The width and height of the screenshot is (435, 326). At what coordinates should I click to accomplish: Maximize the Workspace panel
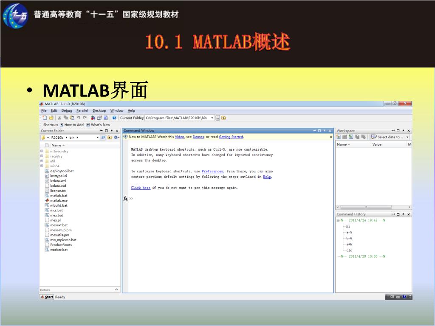click(398, 131)
